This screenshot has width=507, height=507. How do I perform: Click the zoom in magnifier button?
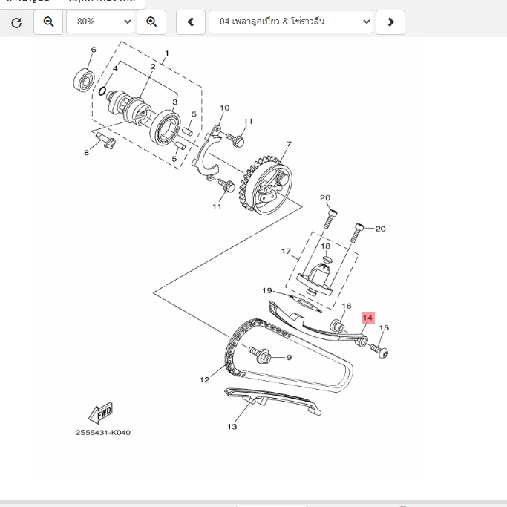click(x=151, y=22)
